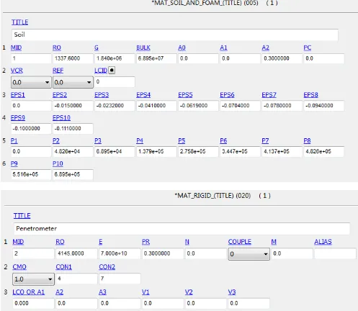
Task: Click the ALIAS link
Action: coord(323,242)
